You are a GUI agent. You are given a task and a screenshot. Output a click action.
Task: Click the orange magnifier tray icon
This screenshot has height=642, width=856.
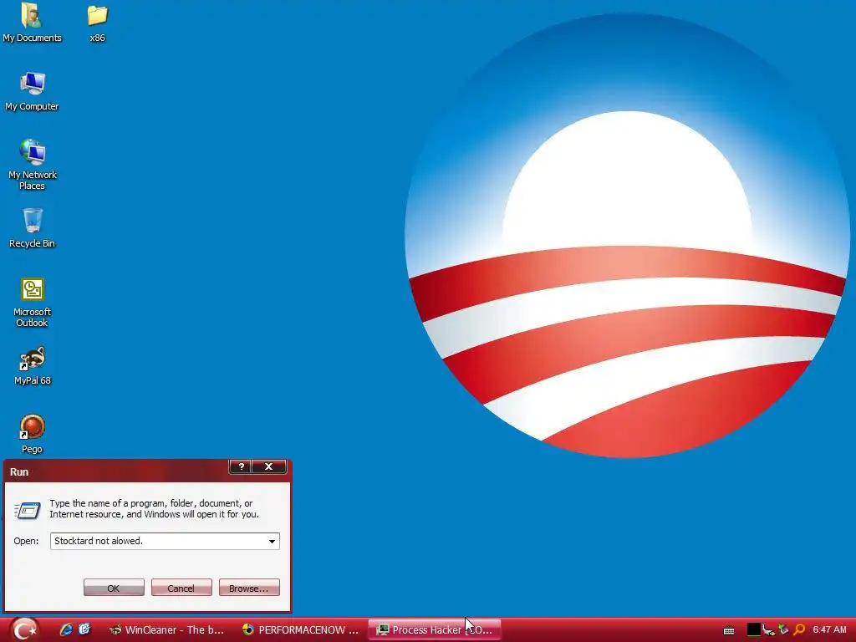[x=799, y=629]
